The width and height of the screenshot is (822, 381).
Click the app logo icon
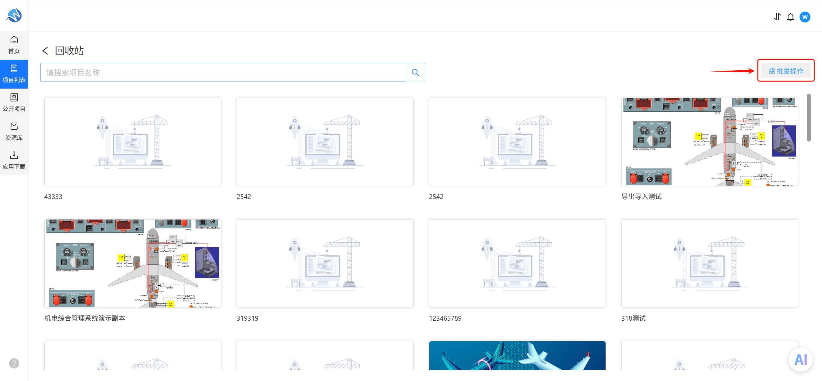click(x=14, y=15)
